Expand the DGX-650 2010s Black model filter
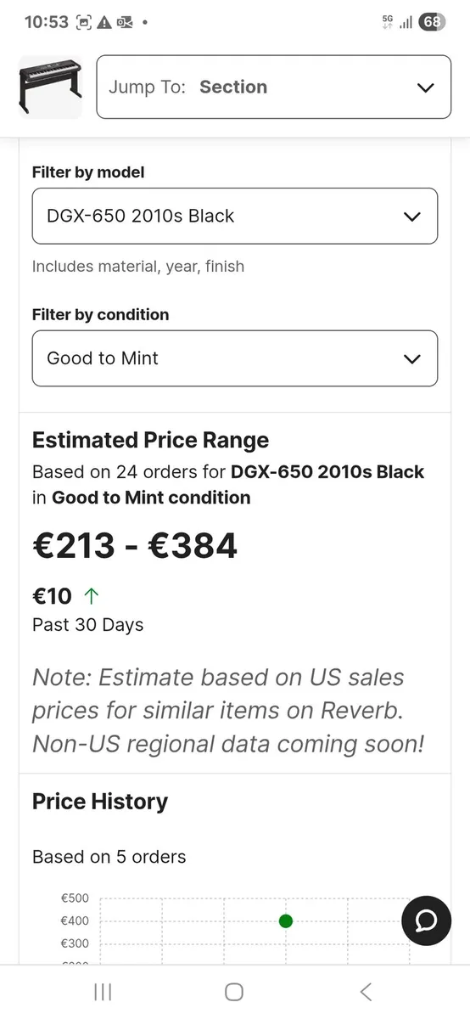470x1019 pixels. click(235, 216)
